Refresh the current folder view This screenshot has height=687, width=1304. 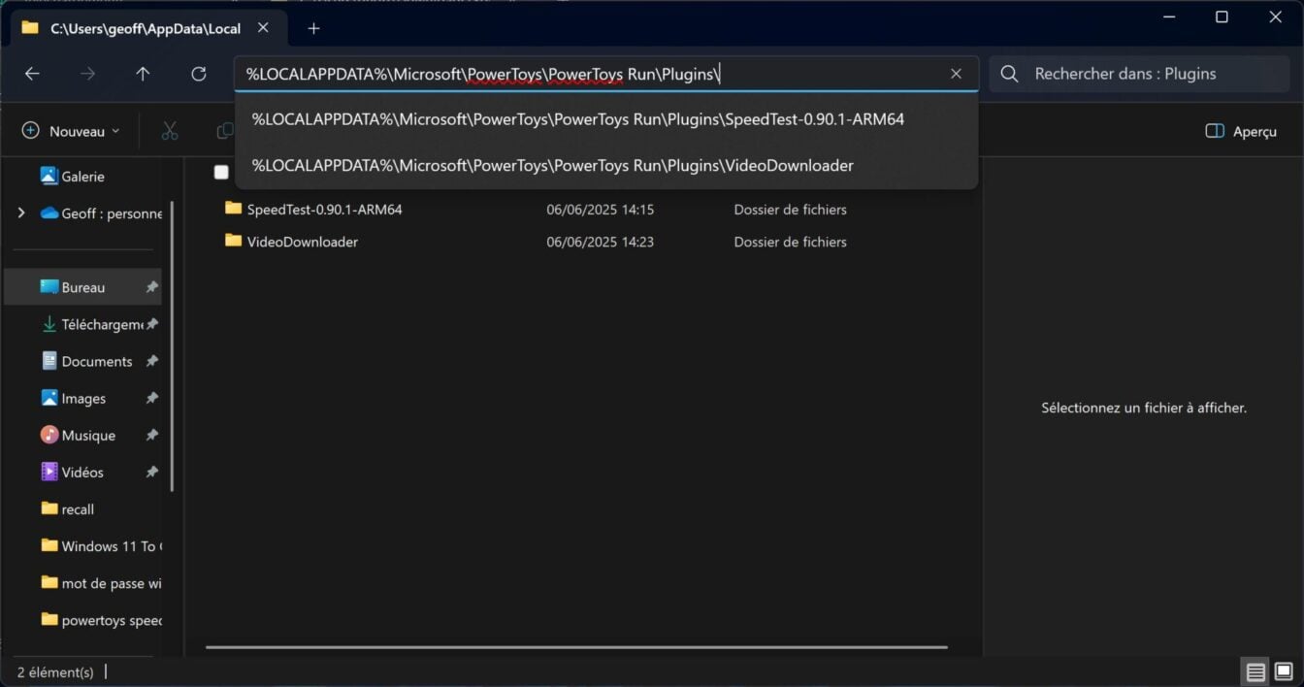199,74
